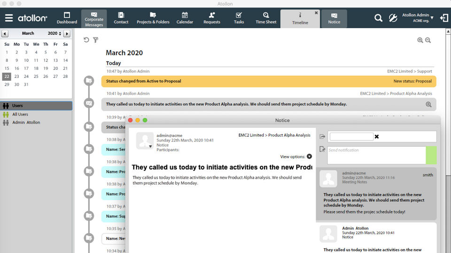Image resolution: width=451 pixels, height=253 pixels.
Task: Open Meeting Notes reply from admin@acme
Action: 376,194
